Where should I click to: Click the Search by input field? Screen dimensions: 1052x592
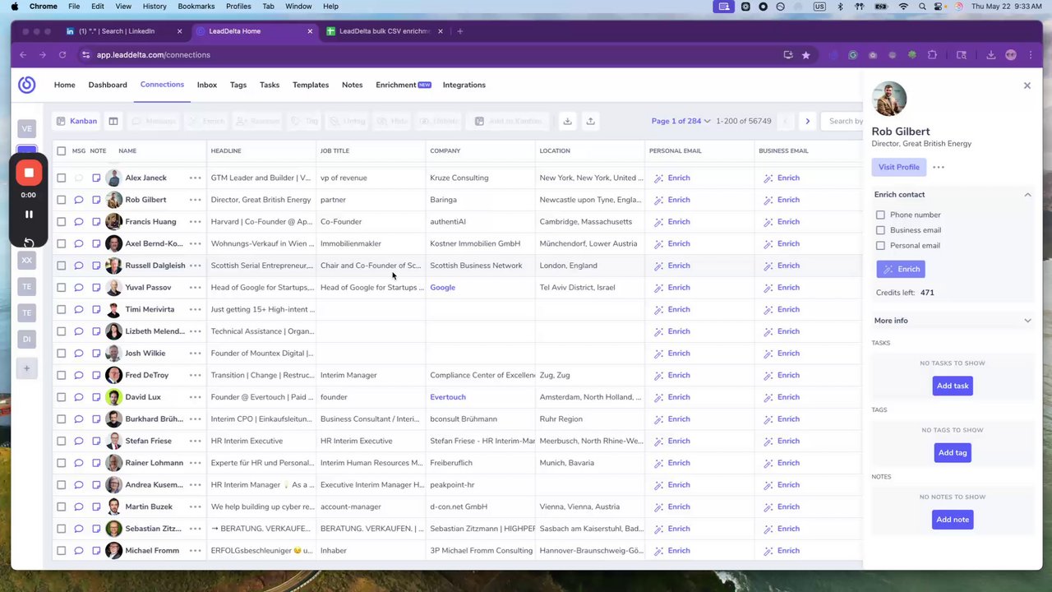[844, 121]
